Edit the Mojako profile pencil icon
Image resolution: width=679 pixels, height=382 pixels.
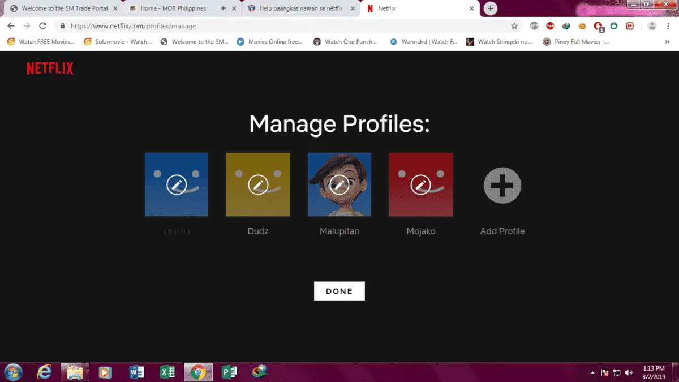pos(421,184)
